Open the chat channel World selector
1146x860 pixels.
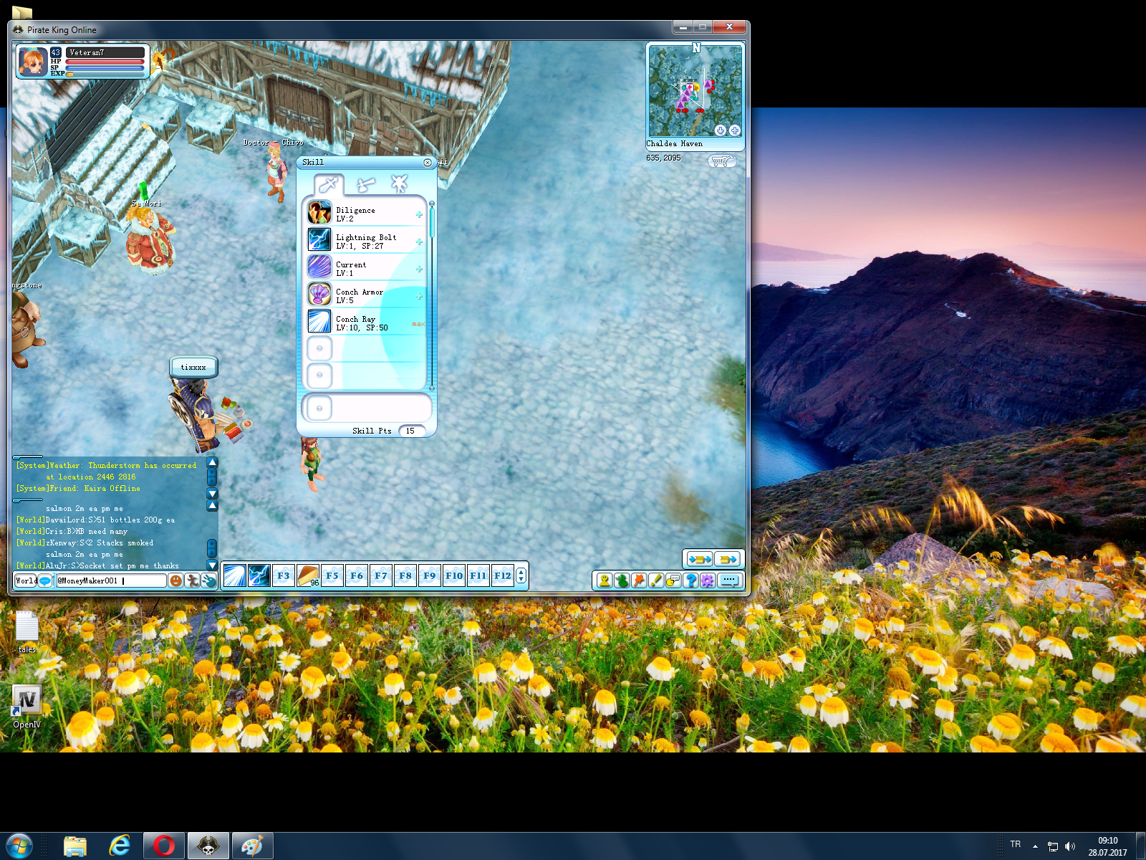26,580
